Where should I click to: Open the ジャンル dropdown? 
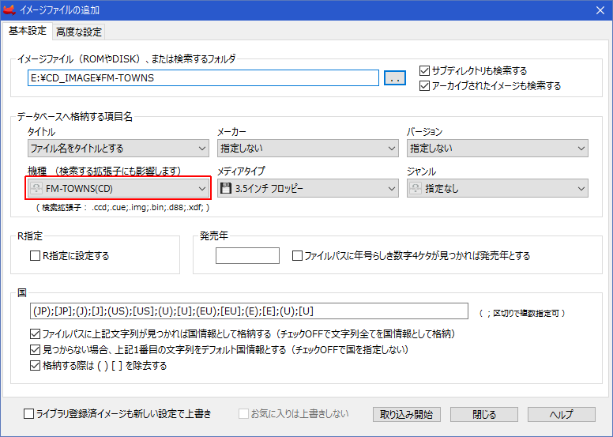click(498, 188)
